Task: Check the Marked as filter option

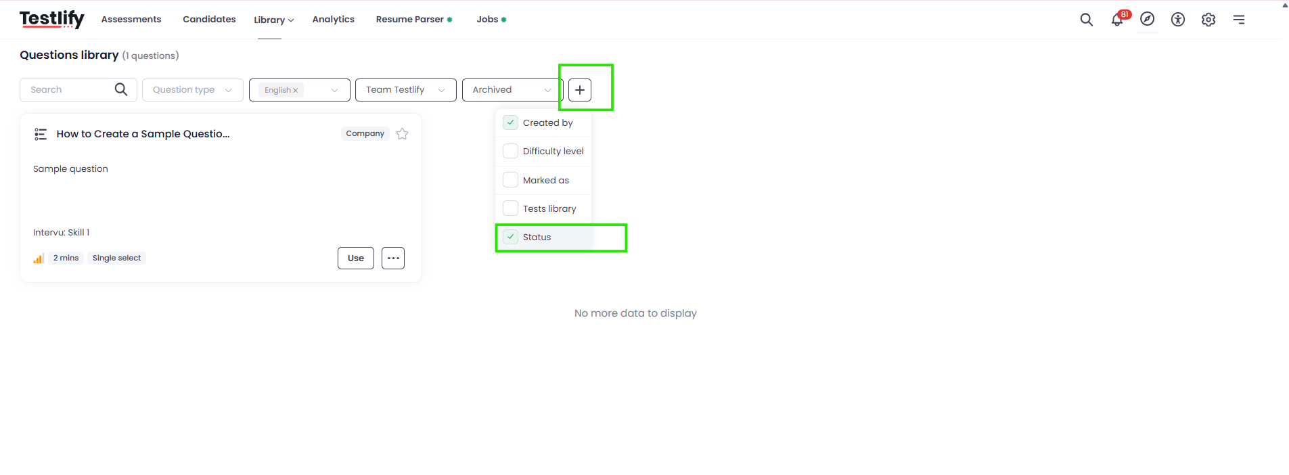Action: (510, 180)
